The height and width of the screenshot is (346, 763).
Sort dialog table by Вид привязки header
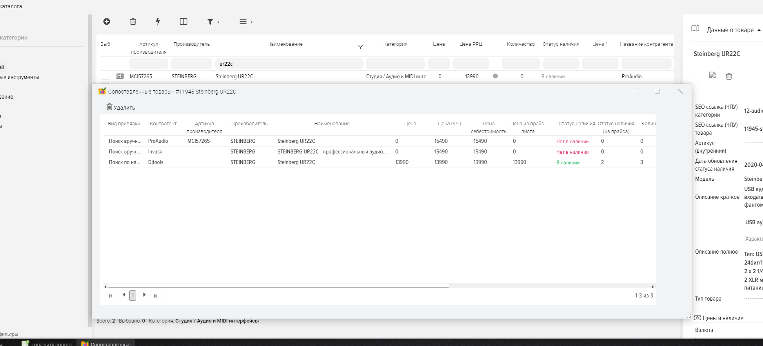click(124, 124)
